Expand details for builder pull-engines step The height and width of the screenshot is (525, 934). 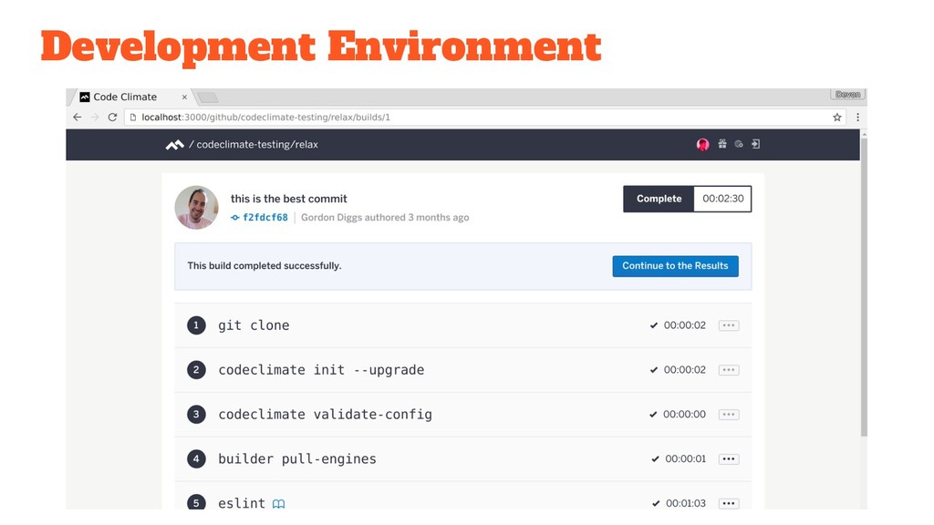[729, 459]
